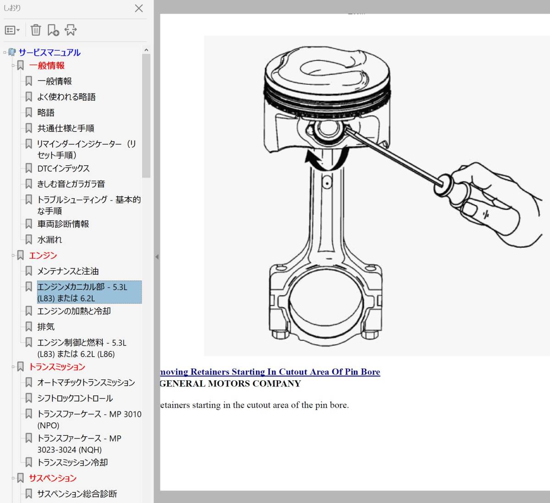Click the find current bookmark icon
Viewport: 550px width, 503px height.
click(71, 30)
